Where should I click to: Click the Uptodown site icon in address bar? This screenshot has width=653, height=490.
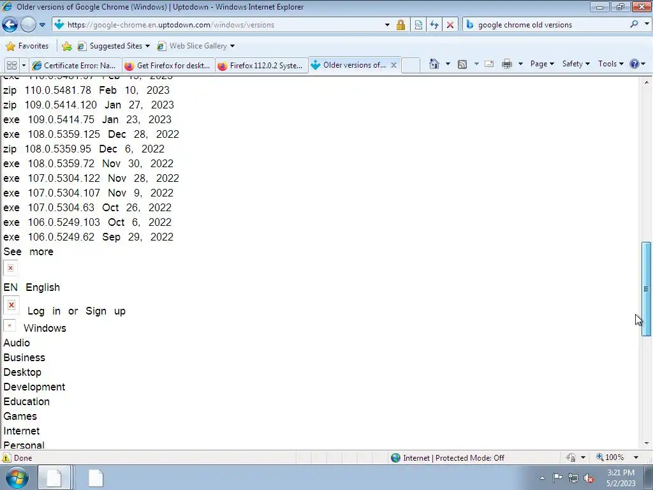[59, 25]
